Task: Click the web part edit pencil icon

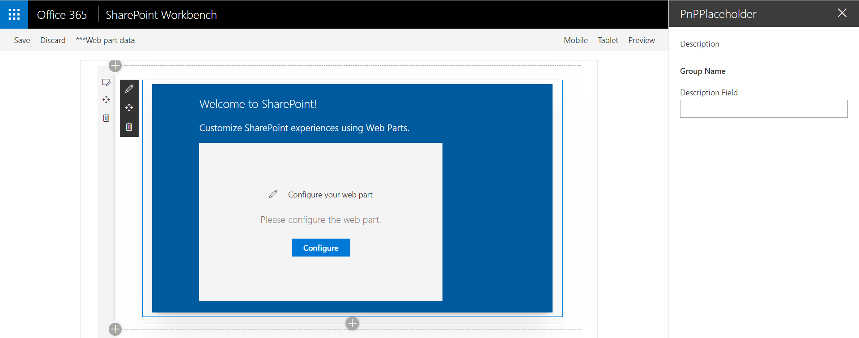Action: click(x=129, y=89)
